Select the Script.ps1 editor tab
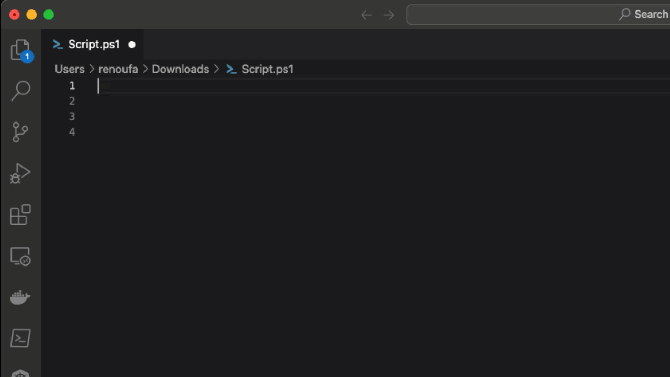The image size is (670, 377). (94, 45)
